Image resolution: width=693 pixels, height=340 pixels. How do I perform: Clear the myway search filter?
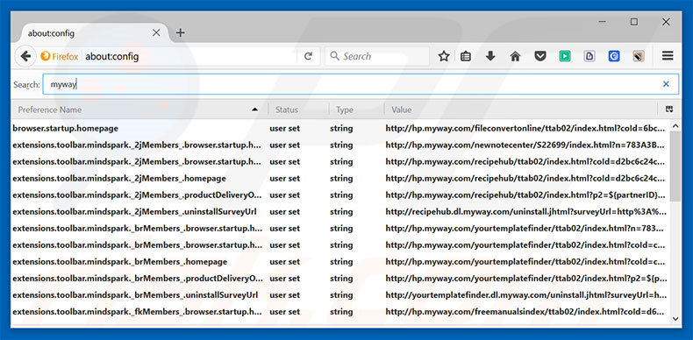point(666,84)
